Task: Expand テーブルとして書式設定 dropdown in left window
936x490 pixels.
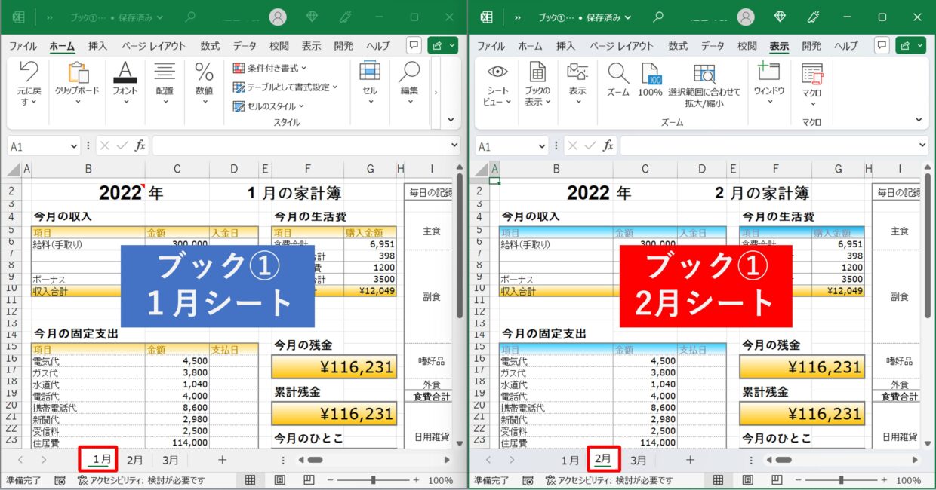Action: tap(334, 87)
